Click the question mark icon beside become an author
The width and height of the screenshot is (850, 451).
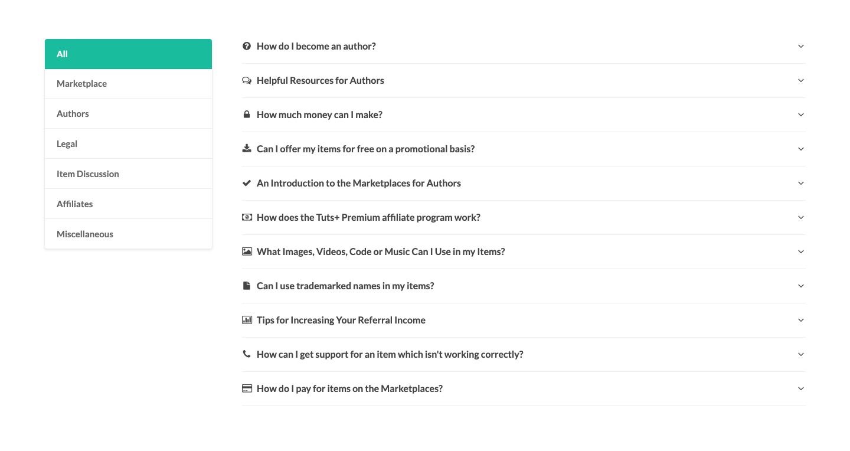click(247, 46)
